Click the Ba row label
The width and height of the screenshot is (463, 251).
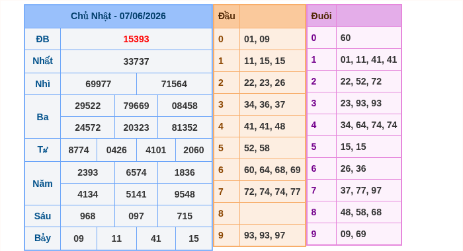pyautogui.click(x=42, y=117)
